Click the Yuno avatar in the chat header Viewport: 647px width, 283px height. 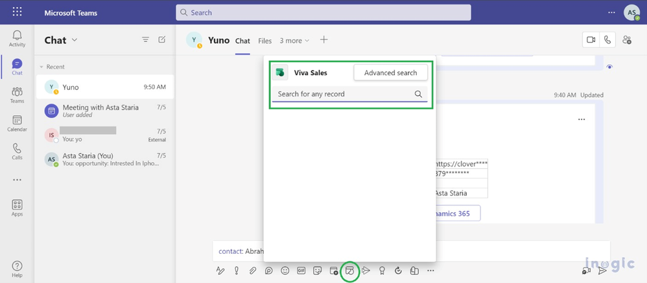(194, 40)
